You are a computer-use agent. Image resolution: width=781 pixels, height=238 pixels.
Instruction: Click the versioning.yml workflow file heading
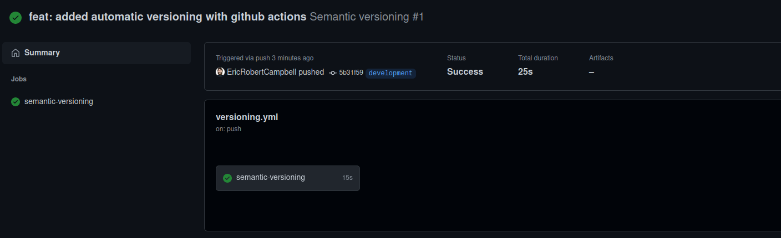247,117
